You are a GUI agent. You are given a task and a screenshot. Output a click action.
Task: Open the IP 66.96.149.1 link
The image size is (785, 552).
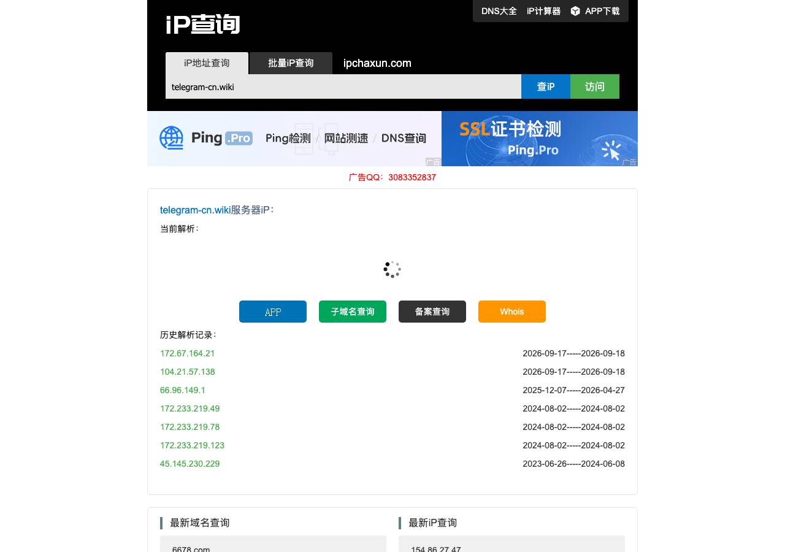tap(183, 390)
